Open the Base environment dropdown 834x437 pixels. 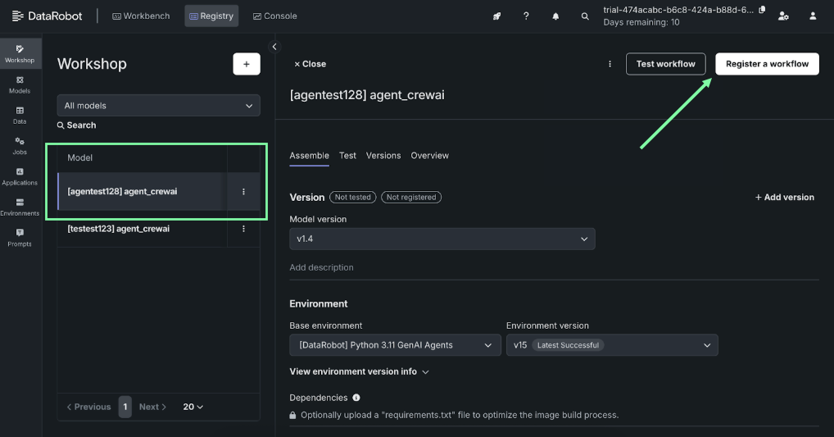tap(395, 345)
